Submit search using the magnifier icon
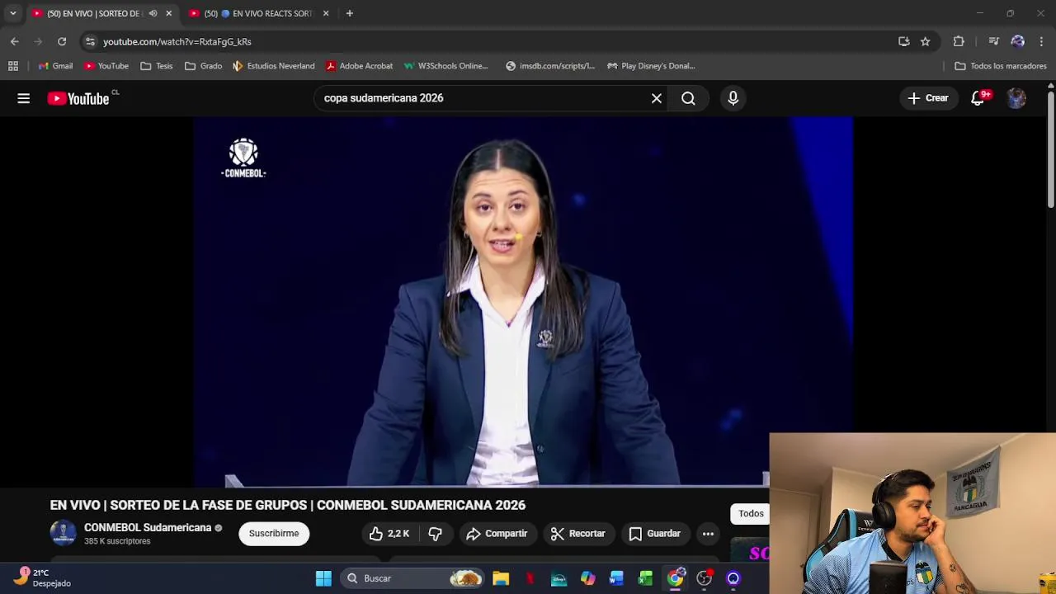The image size is (1056, 594). [688, 98]
